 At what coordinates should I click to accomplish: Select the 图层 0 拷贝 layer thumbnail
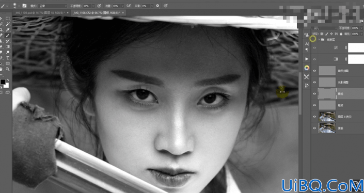point(327,117)
